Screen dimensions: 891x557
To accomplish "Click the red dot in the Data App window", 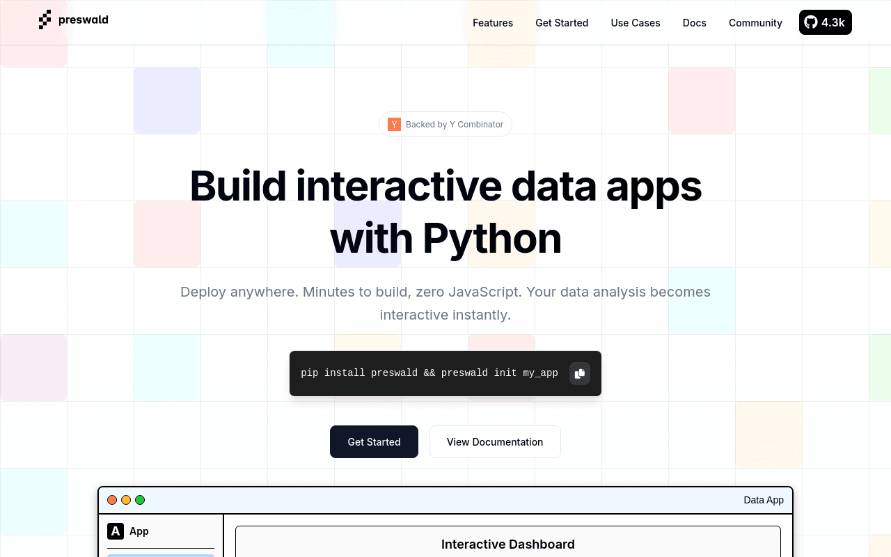I will pos(112,500).
